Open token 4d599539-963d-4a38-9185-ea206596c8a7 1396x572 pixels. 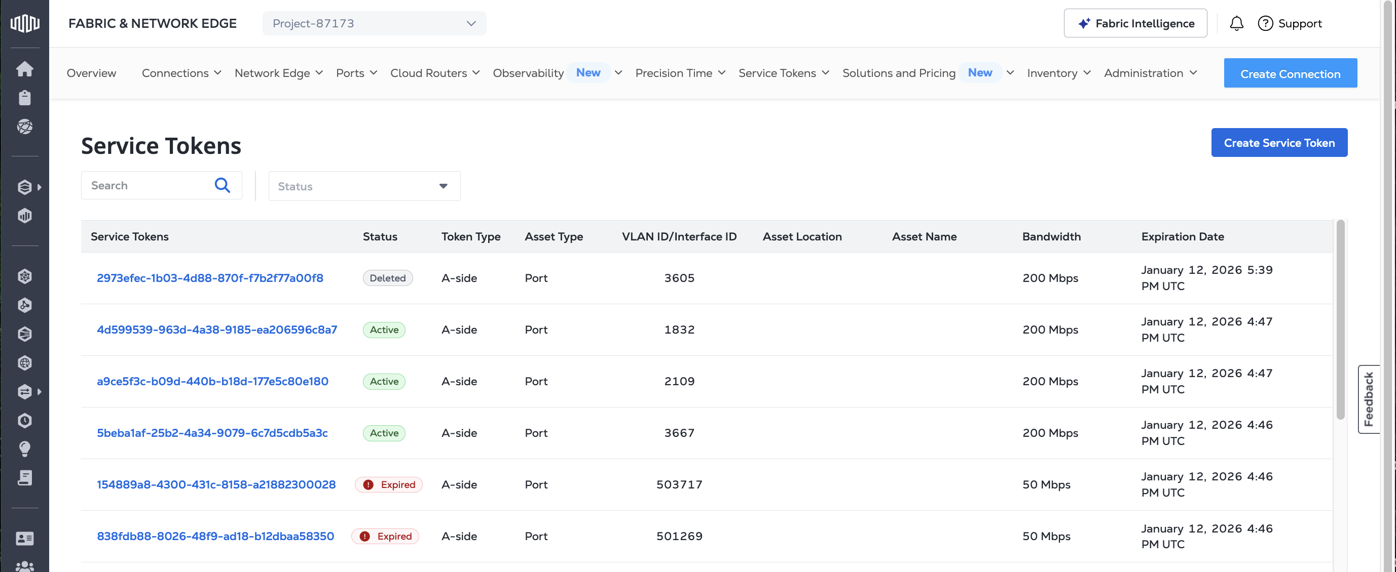tap(217, 330)
